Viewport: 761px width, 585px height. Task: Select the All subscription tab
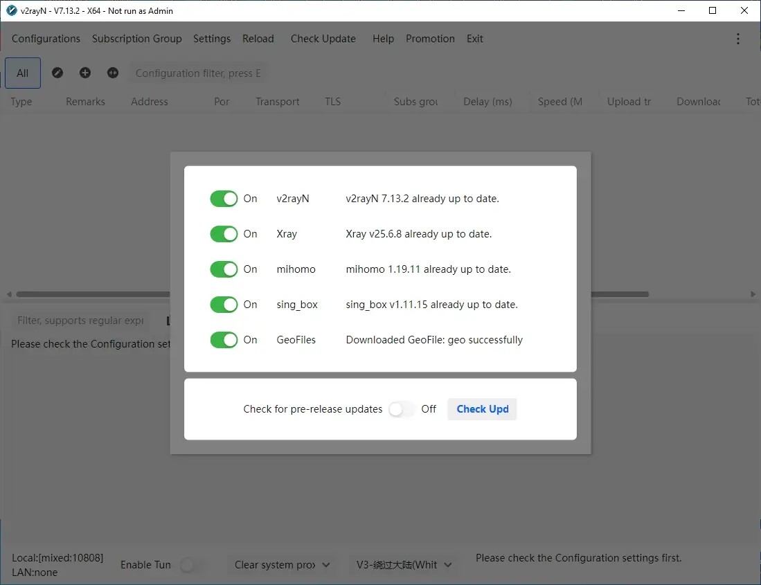[x=23, y=73]
